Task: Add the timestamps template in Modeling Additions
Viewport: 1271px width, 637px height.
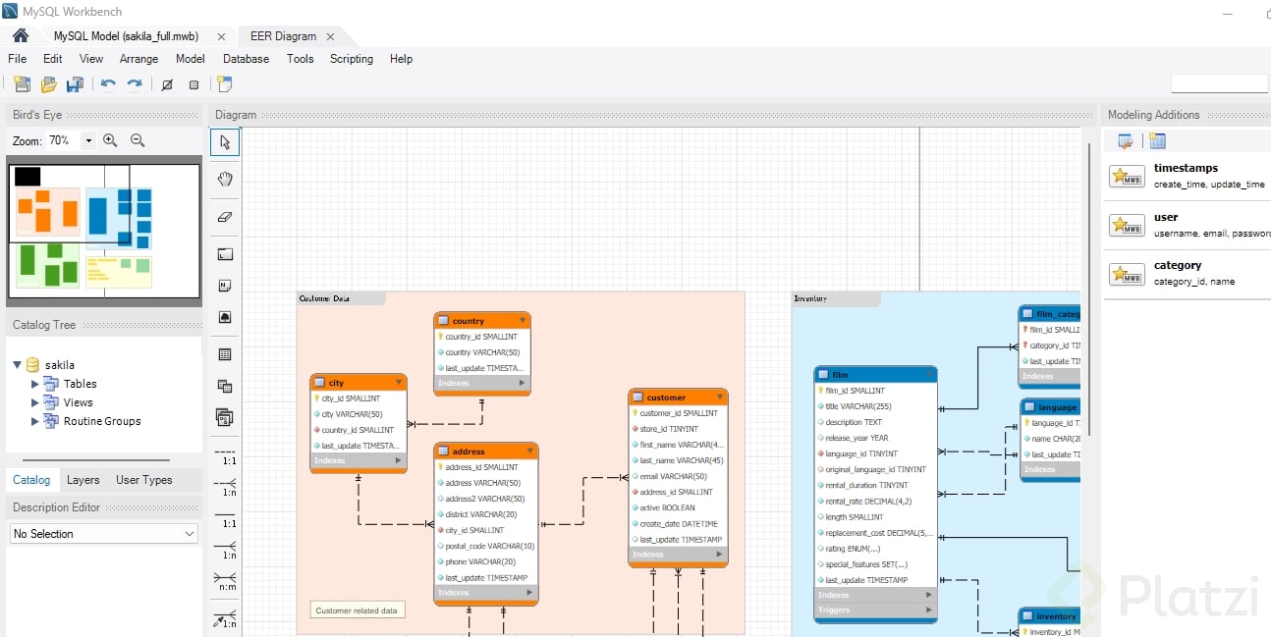Action: click(x=1188, y=176)
